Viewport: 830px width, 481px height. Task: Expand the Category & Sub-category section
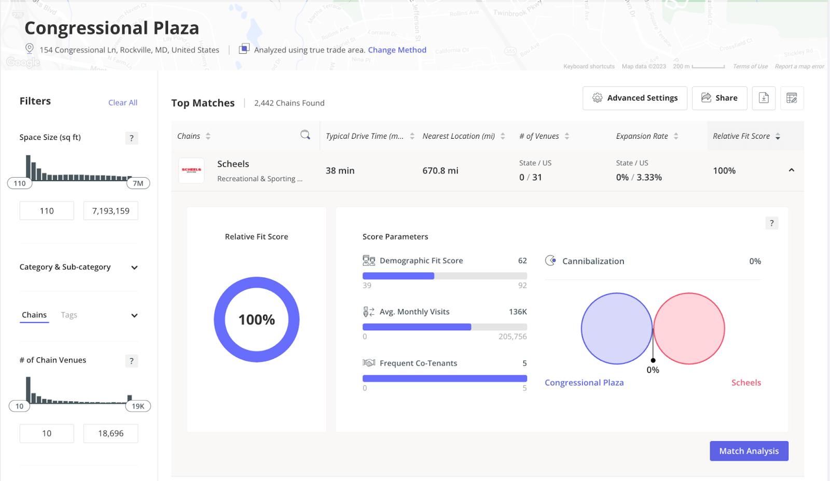(134, 268)
